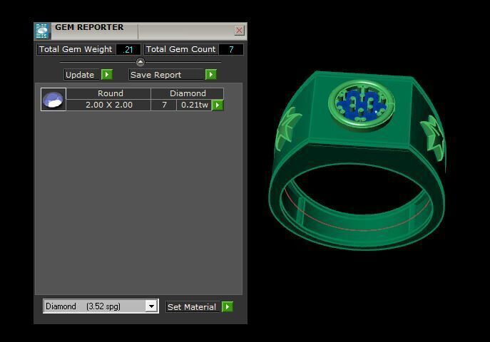Click the Save Report label
Image resolution: width=490 pixels, height=342 pixels.
(x=166, y=75)
